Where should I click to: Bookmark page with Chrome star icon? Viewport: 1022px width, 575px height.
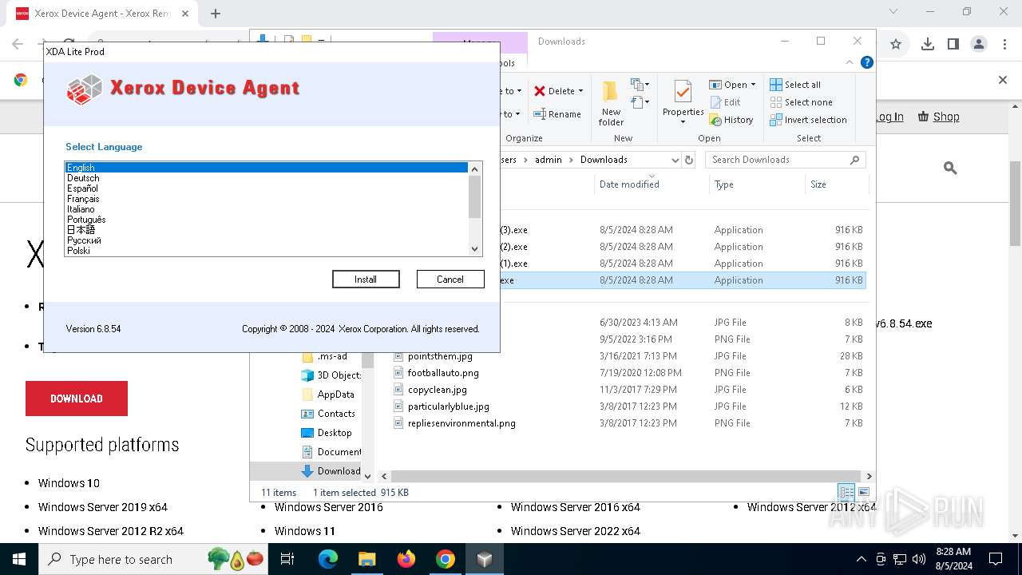(x=896, y=45)
